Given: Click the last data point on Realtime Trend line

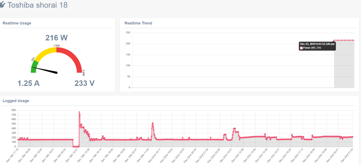Looking at the screenshot, I should tap(353, 40).
